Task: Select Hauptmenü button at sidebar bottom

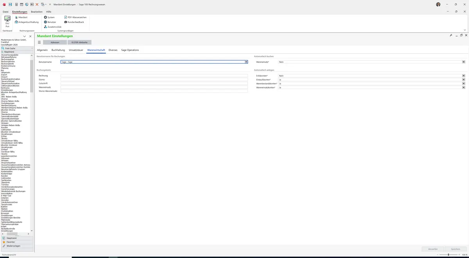Action: [x=17, y=238]
